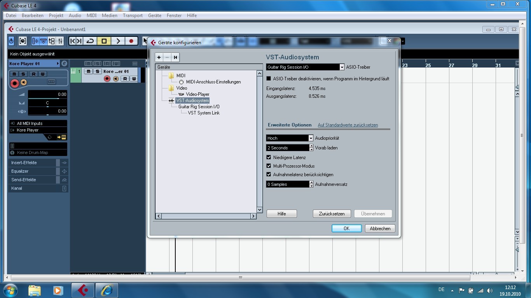Toggle global Read automation header R button
The width and height of the screenshot is (531, 298).
click(x=107, y=64)
